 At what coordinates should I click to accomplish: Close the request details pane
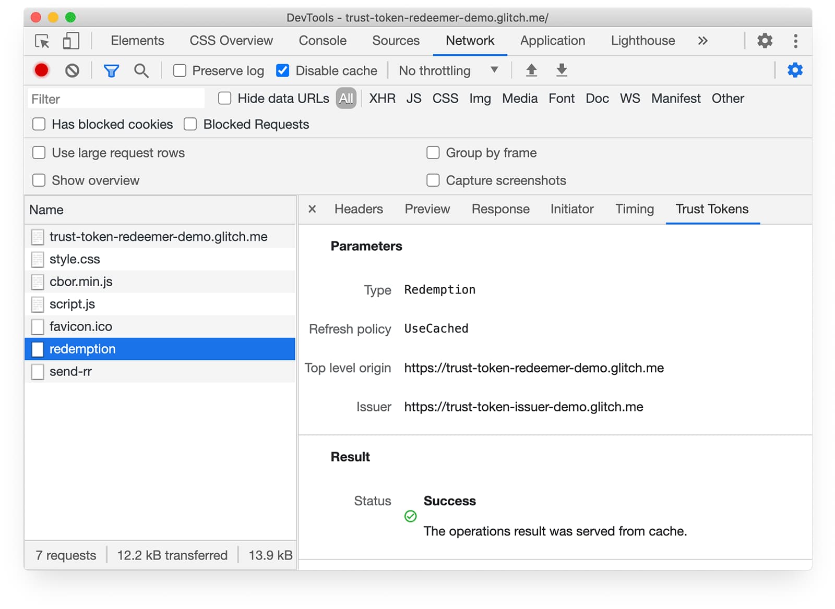[312, 209]
